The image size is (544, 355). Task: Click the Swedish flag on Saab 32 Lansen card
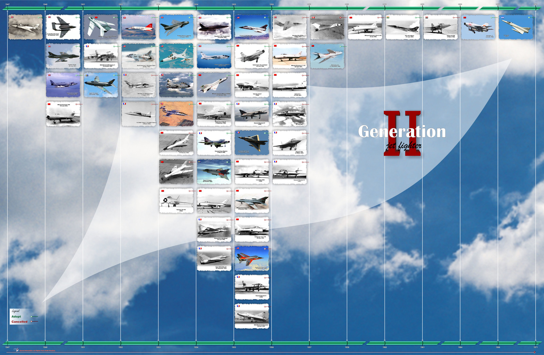pyautogui.click(x=87, y=75)
